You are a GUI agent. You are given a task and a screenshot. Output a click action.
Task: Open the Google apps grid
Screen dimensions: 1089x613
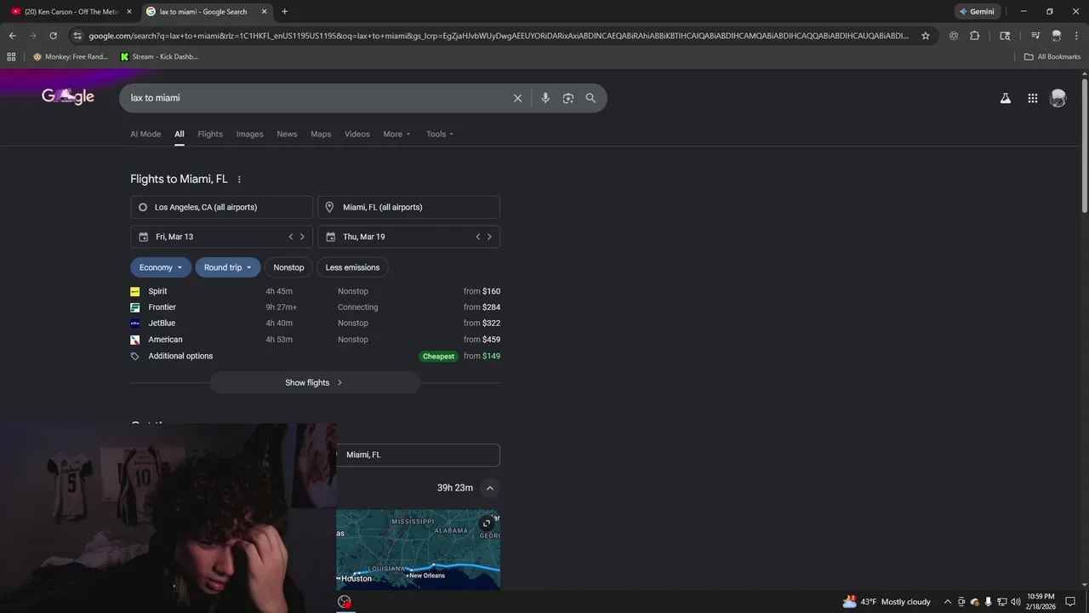point(1033,98)
